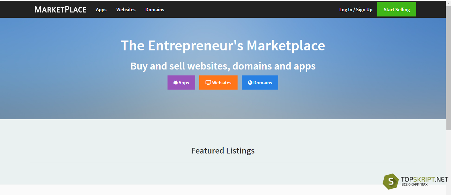Click the monitor icon on orange Websites button
Image resolution: width=451 pixels, height=195 pixels.
click(x=208, y=83)
